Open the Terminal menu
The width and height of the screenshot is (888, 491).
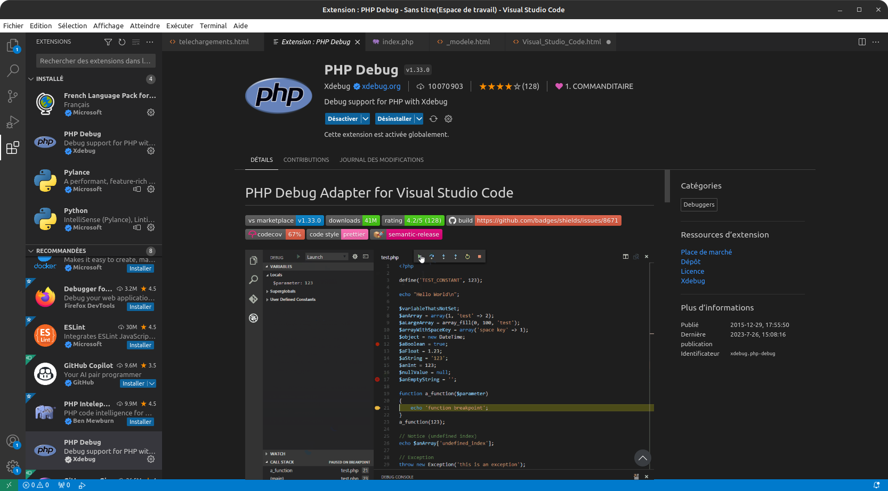(x=213, y=26)
